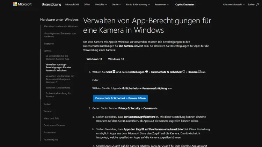Open the Prozessoren sidebar section

(50, 132)
